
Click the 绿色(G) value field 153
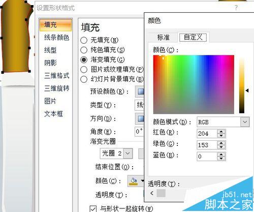coord(207,145)
